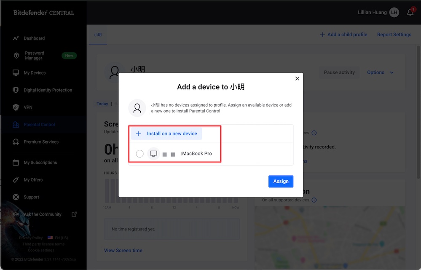Click the VPN shield icon
The image size is (421, 270).
(x=16, y=107)
